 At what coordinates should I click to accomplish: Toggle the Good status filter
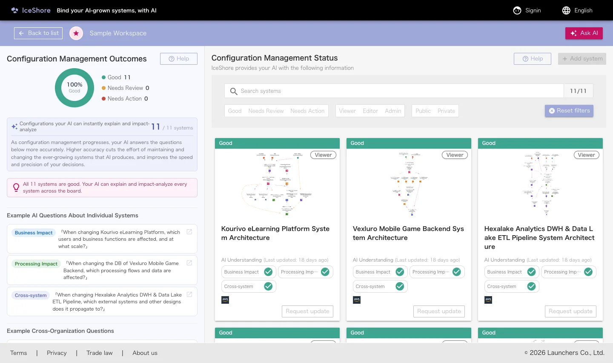click(235, 111)
